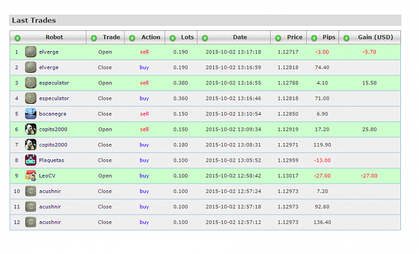Image resolution: width=419 pixels, height=254 pixels.
Task: Click the green sort icon beside Trade
Action: tap(94, 38)
